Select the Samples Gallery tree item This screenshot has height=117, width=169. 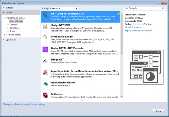[14, 35]
